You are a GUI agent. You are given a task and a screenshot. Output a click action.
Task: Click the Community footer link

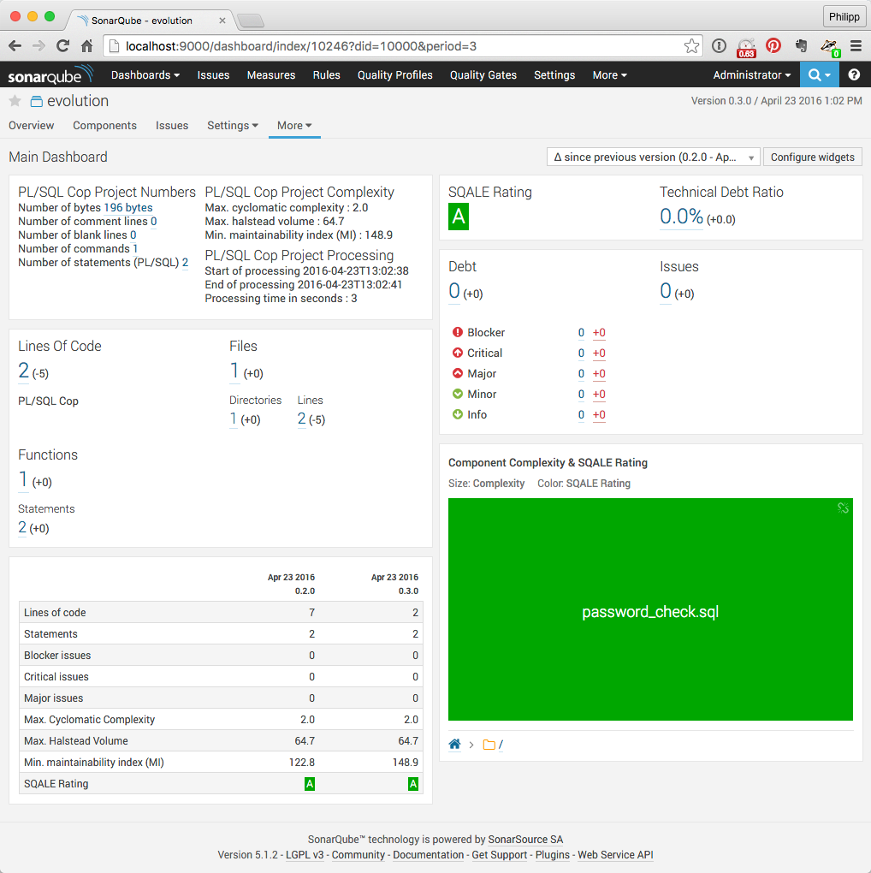pos(358,855)
